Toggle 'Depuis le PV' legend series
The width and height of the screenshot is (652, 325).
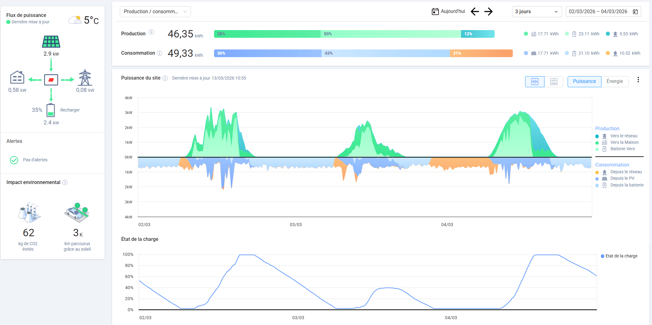[622, 178]
